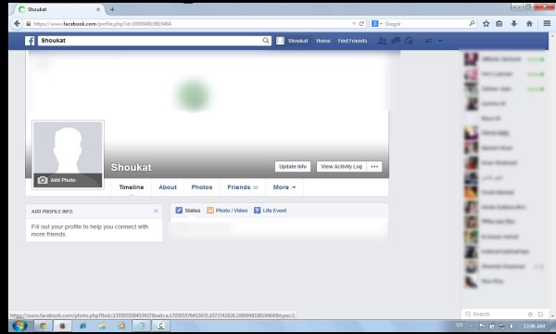Expand the More tab dropdown
Screen dimensions: 556x334
click(284, 187)
